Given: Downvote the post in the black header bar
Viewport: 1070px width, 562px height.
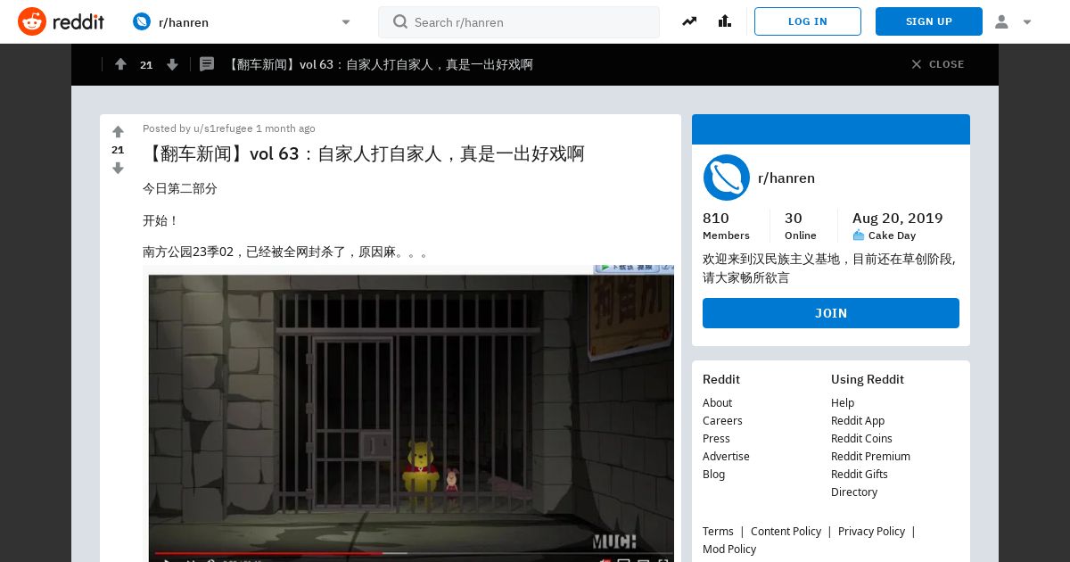Looking at the screenshot, I should coord(172,64).
